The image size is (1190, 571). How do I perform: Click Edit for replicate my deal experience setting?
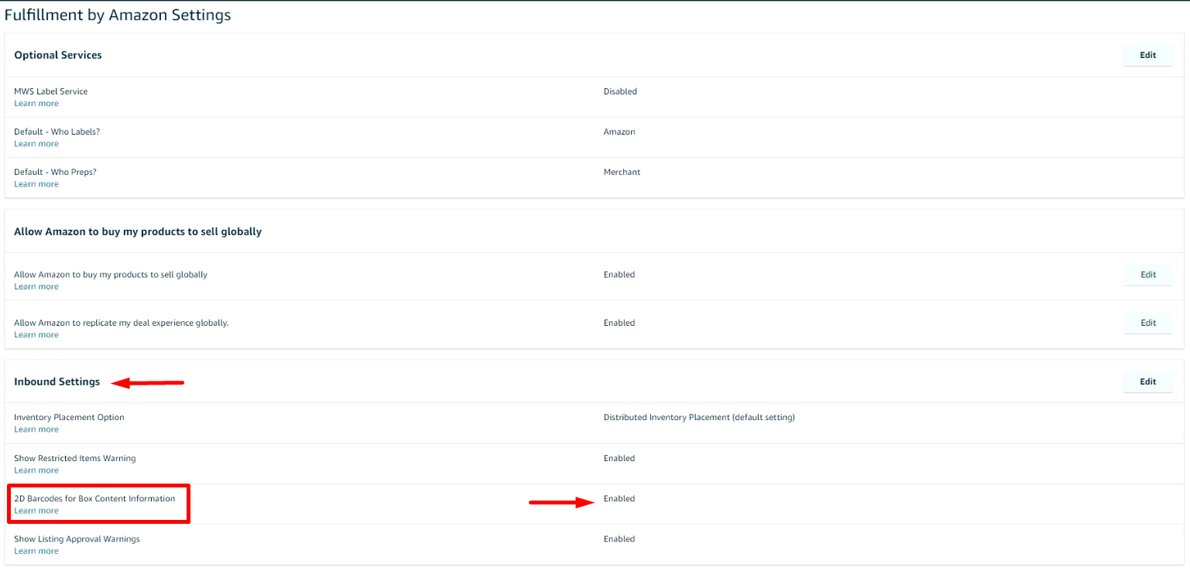point(1147,323)
